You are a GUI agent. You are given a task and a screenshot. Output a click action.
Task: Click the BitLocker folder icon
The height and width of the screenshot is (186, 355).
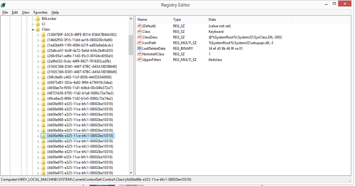38,19
